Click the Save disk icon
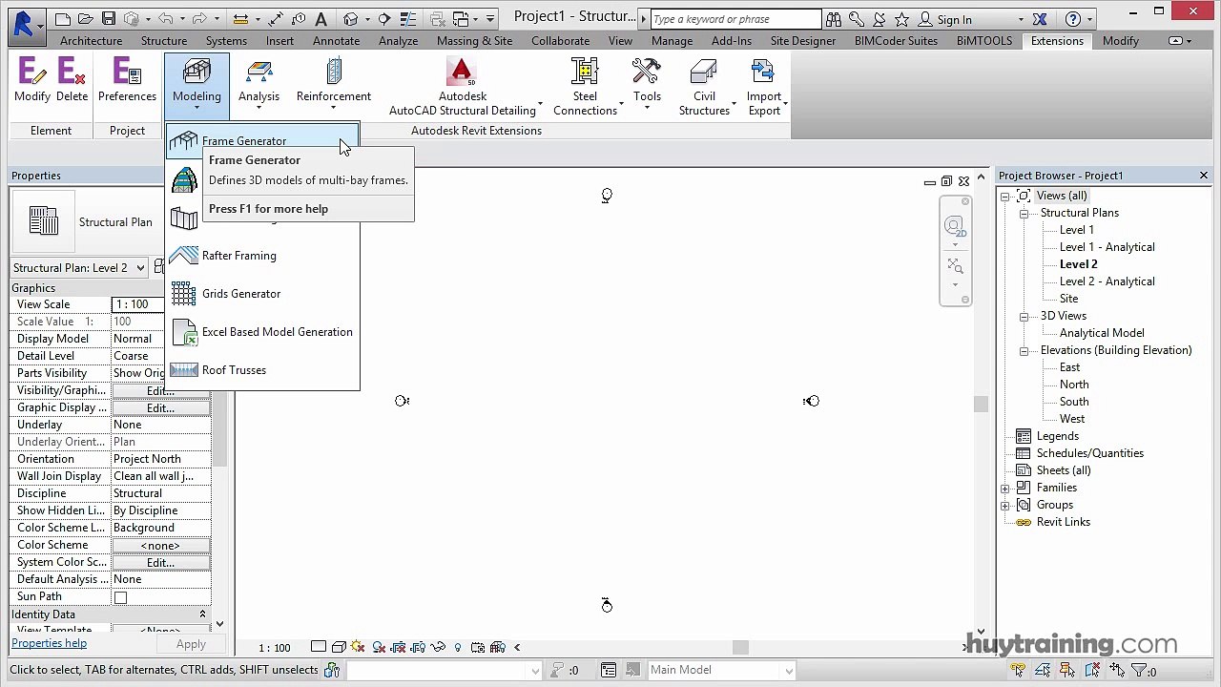The image size is (1221, 687). (108, 19)
